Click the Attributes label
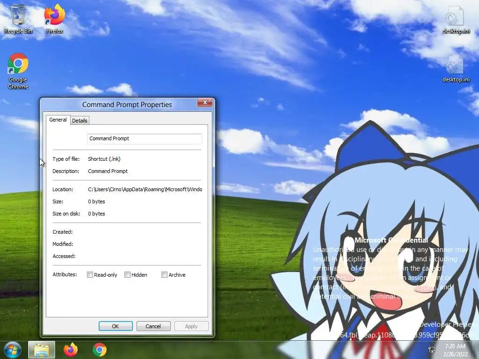479x359 pixels. click(x=65, y=274)
